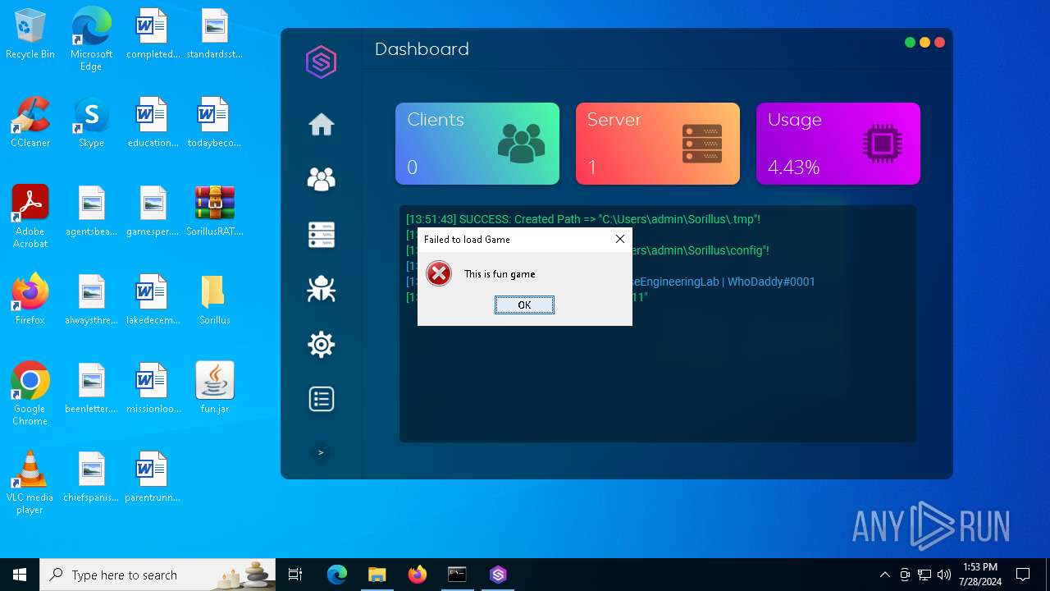Select the Adobe Acrobat desktop shortcut
1050x591 pixels.
(30, 217)
